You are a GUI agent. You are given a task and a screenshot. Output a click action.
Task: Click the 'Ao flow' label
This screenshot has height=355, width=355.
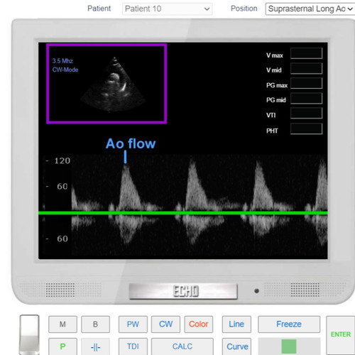(x=131, y=143)
